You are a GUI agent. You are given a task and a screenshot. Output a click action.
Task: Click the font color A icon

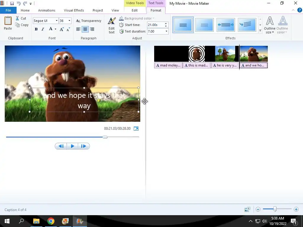[x=51, y=29]
